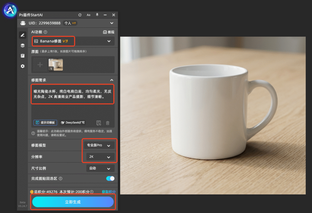Image resolution: width=312 pixels, height=213 pixels.
Task: Open the settings gear in the sidebar
Action: pos(23,66)
